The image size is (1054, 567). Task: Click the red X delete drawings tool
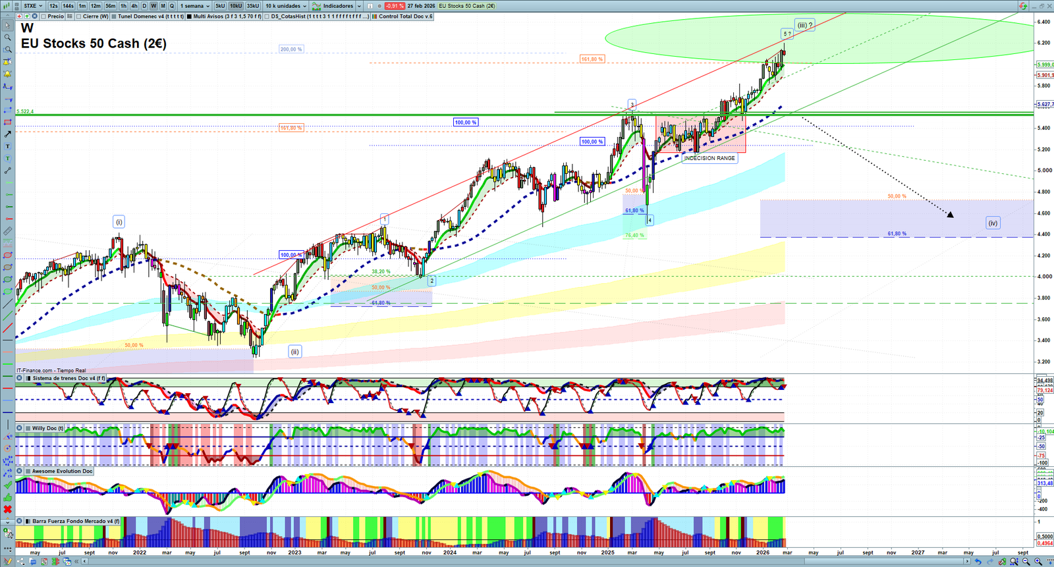[x=7, y=509]
